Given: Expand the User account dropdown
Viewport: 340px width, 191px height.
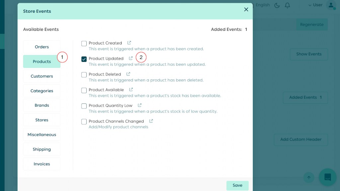Looking at the screenshot, I should point(315,5).
